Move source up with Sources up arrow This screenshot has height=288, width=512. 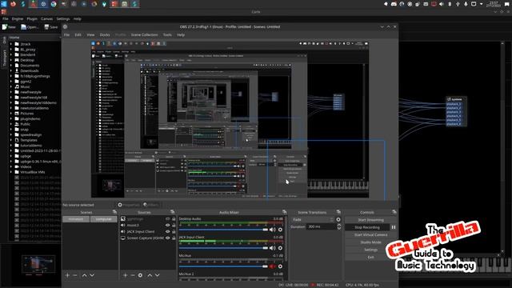pos(150,275)
